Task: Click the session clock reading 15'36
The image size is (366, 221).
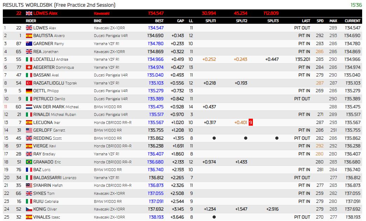Action: (356, 5)
